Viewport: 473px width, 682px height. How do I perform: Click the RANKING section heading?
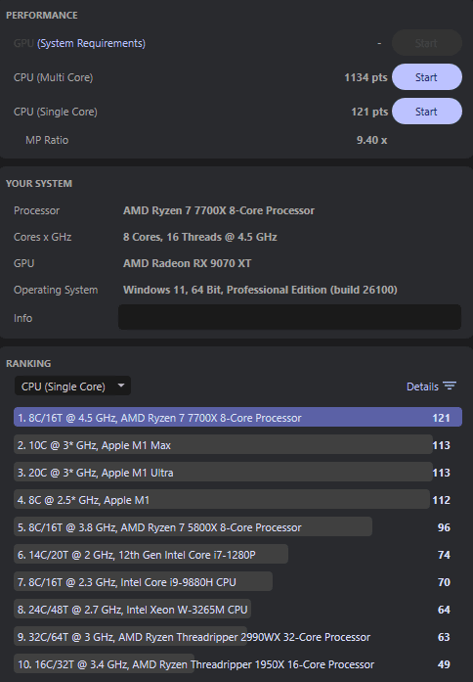(28, 364)
